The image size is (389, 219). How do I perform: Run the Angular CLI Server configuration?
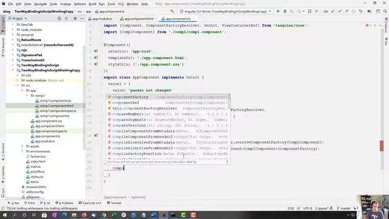pyautogui.click(x=278, y=11)
